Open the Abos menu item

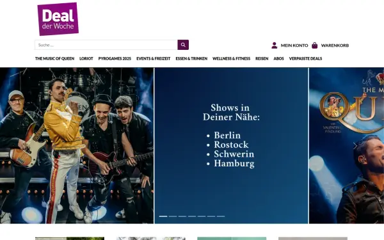pos(278,58)
